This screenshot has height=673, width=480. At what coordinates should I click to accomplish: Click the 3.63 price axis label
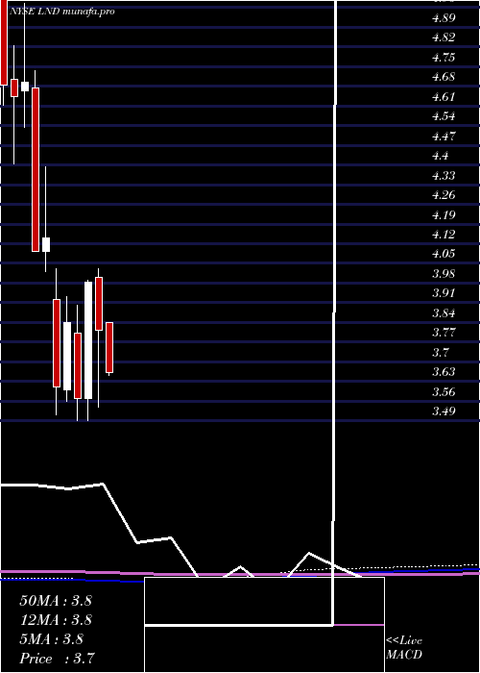point(444,372)
